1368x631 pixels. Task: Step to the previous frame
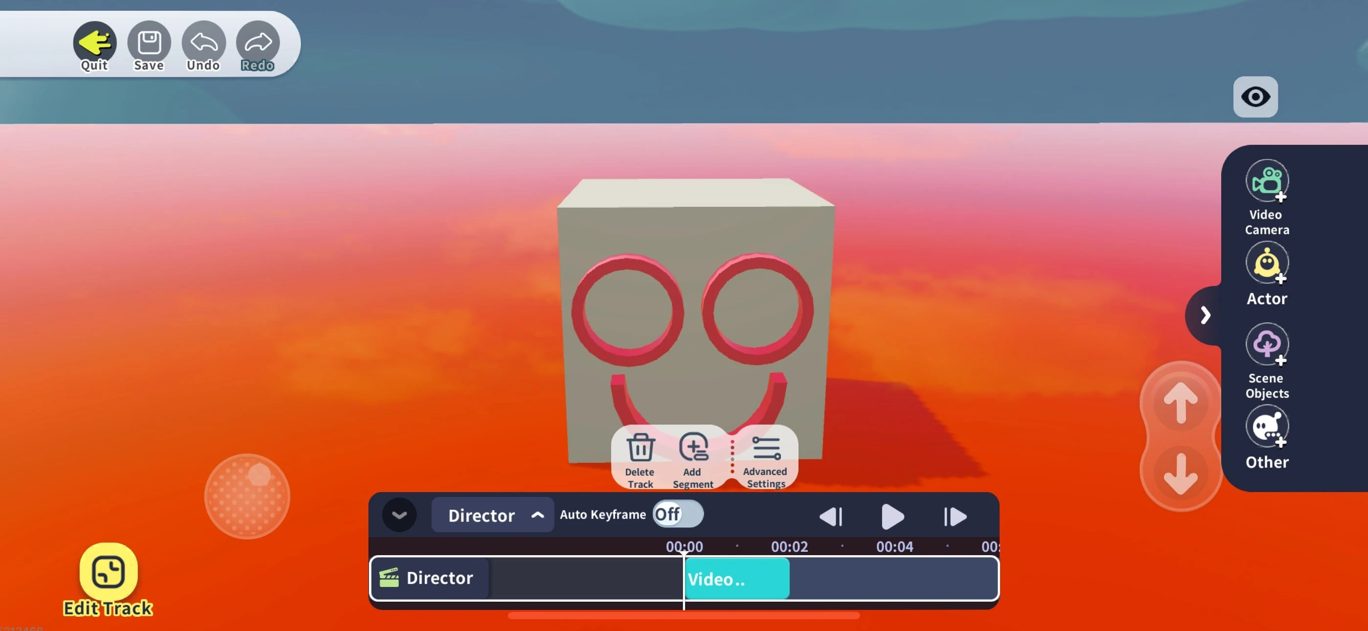pyautogui.click(x=831, y=517)
